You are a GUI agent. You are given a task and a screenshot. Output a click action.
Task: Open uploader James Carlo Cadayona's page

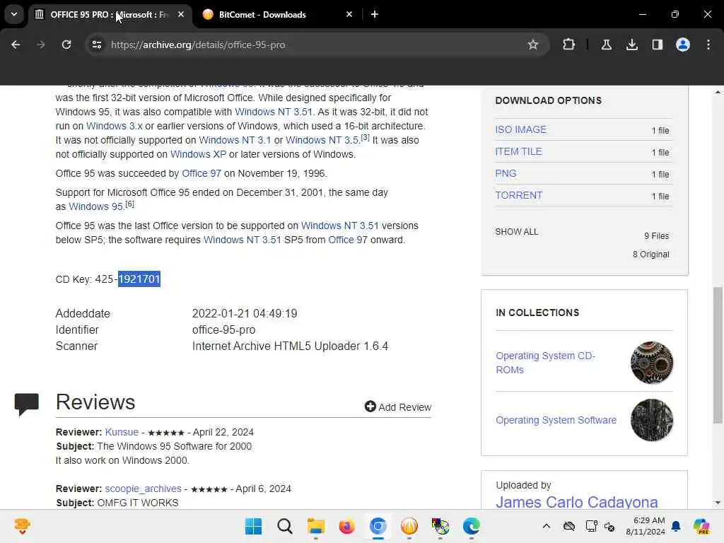pyautogui.click(x=577, y=501)
